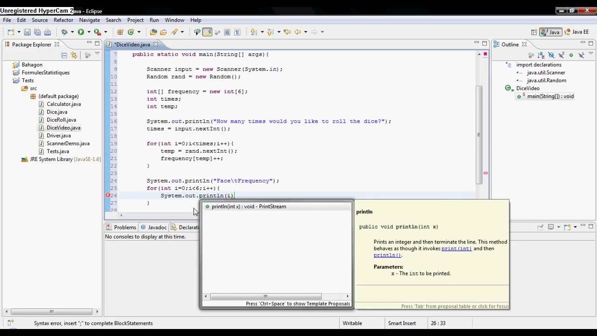Toggle Link with Editor in Package Explorer
The image size is (597, 336).
coord(74,55)
